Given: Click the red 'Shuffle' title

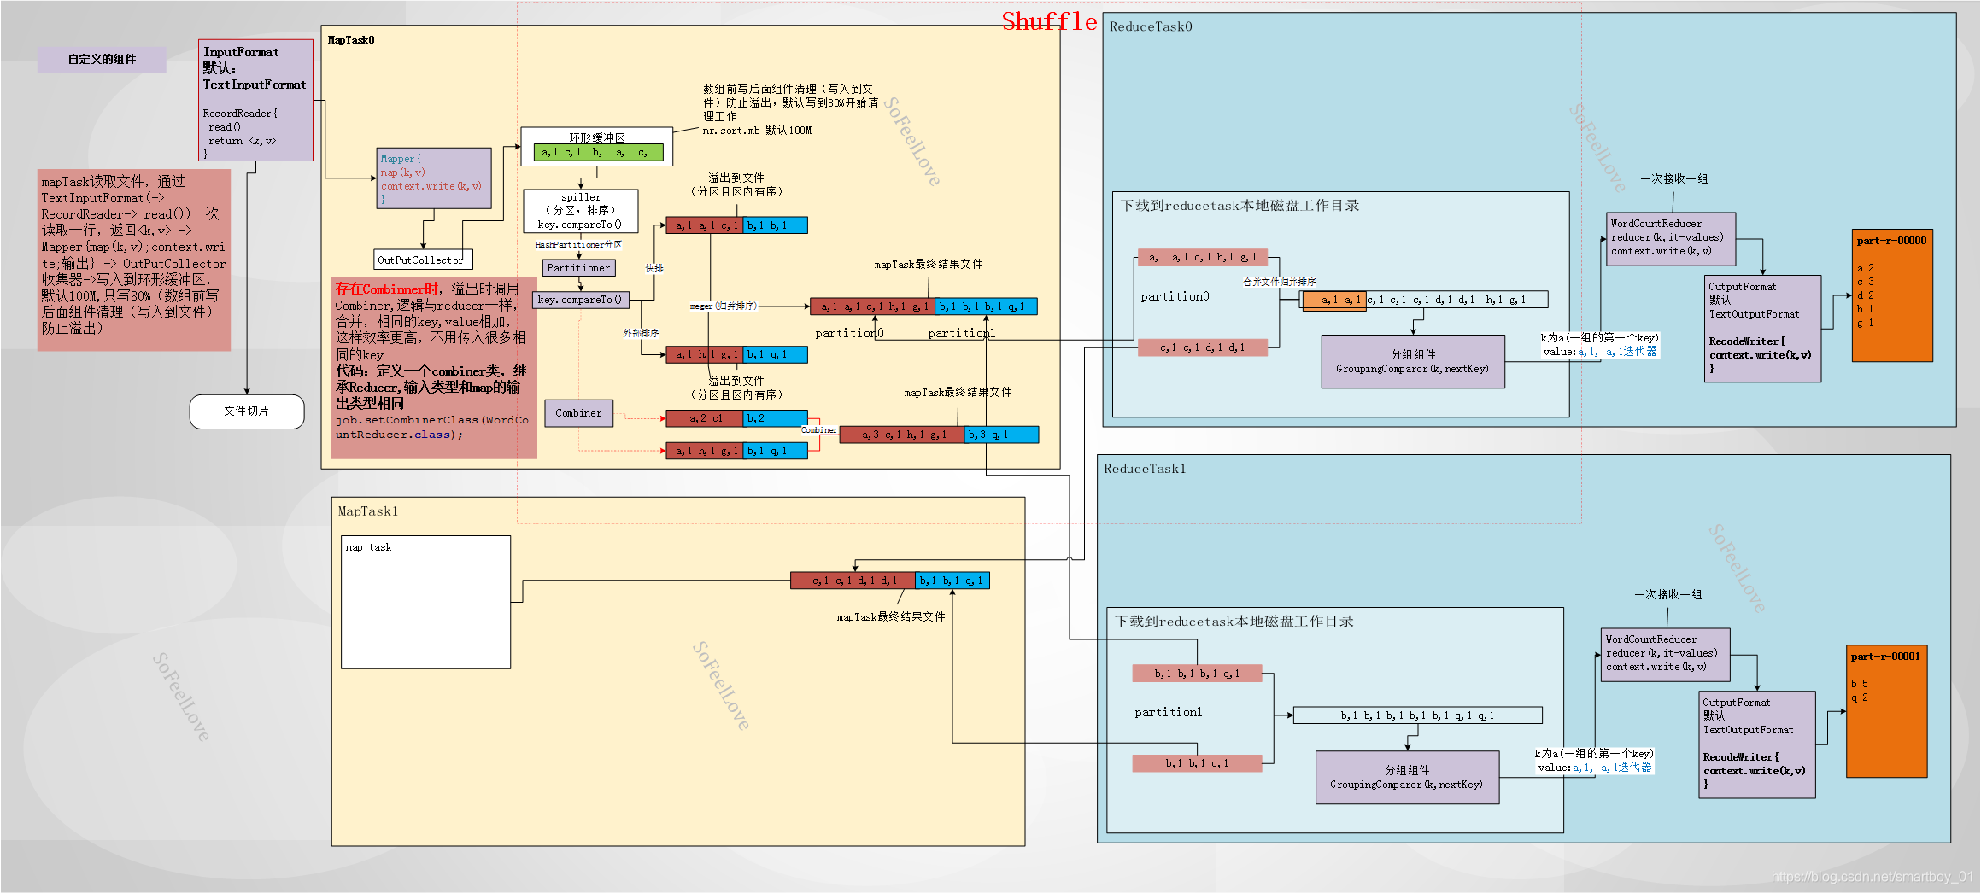Looking at the screenshot, I should pyautogui.click(x=1049, y=21).
